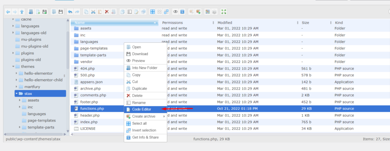
Task: Click the toolbar Edit file icon
Action: pyautogui.click(x=136, y=11)
